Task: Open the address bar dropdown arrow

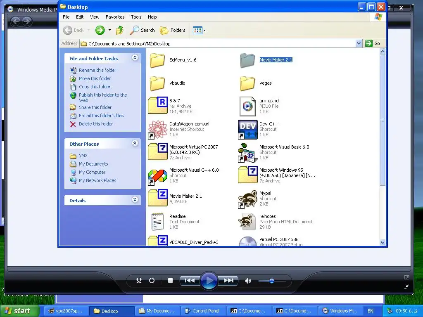Action: (359, 43)
